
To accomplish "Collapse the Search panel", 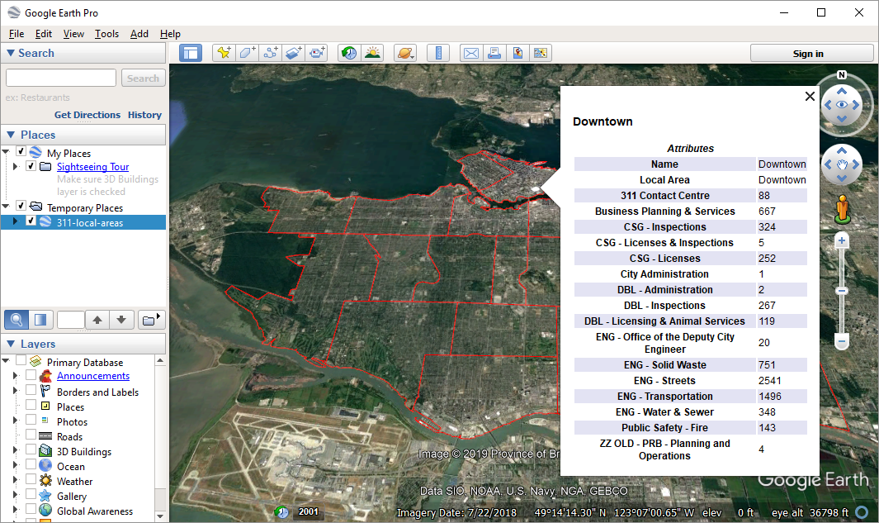I will pos(10,53).
